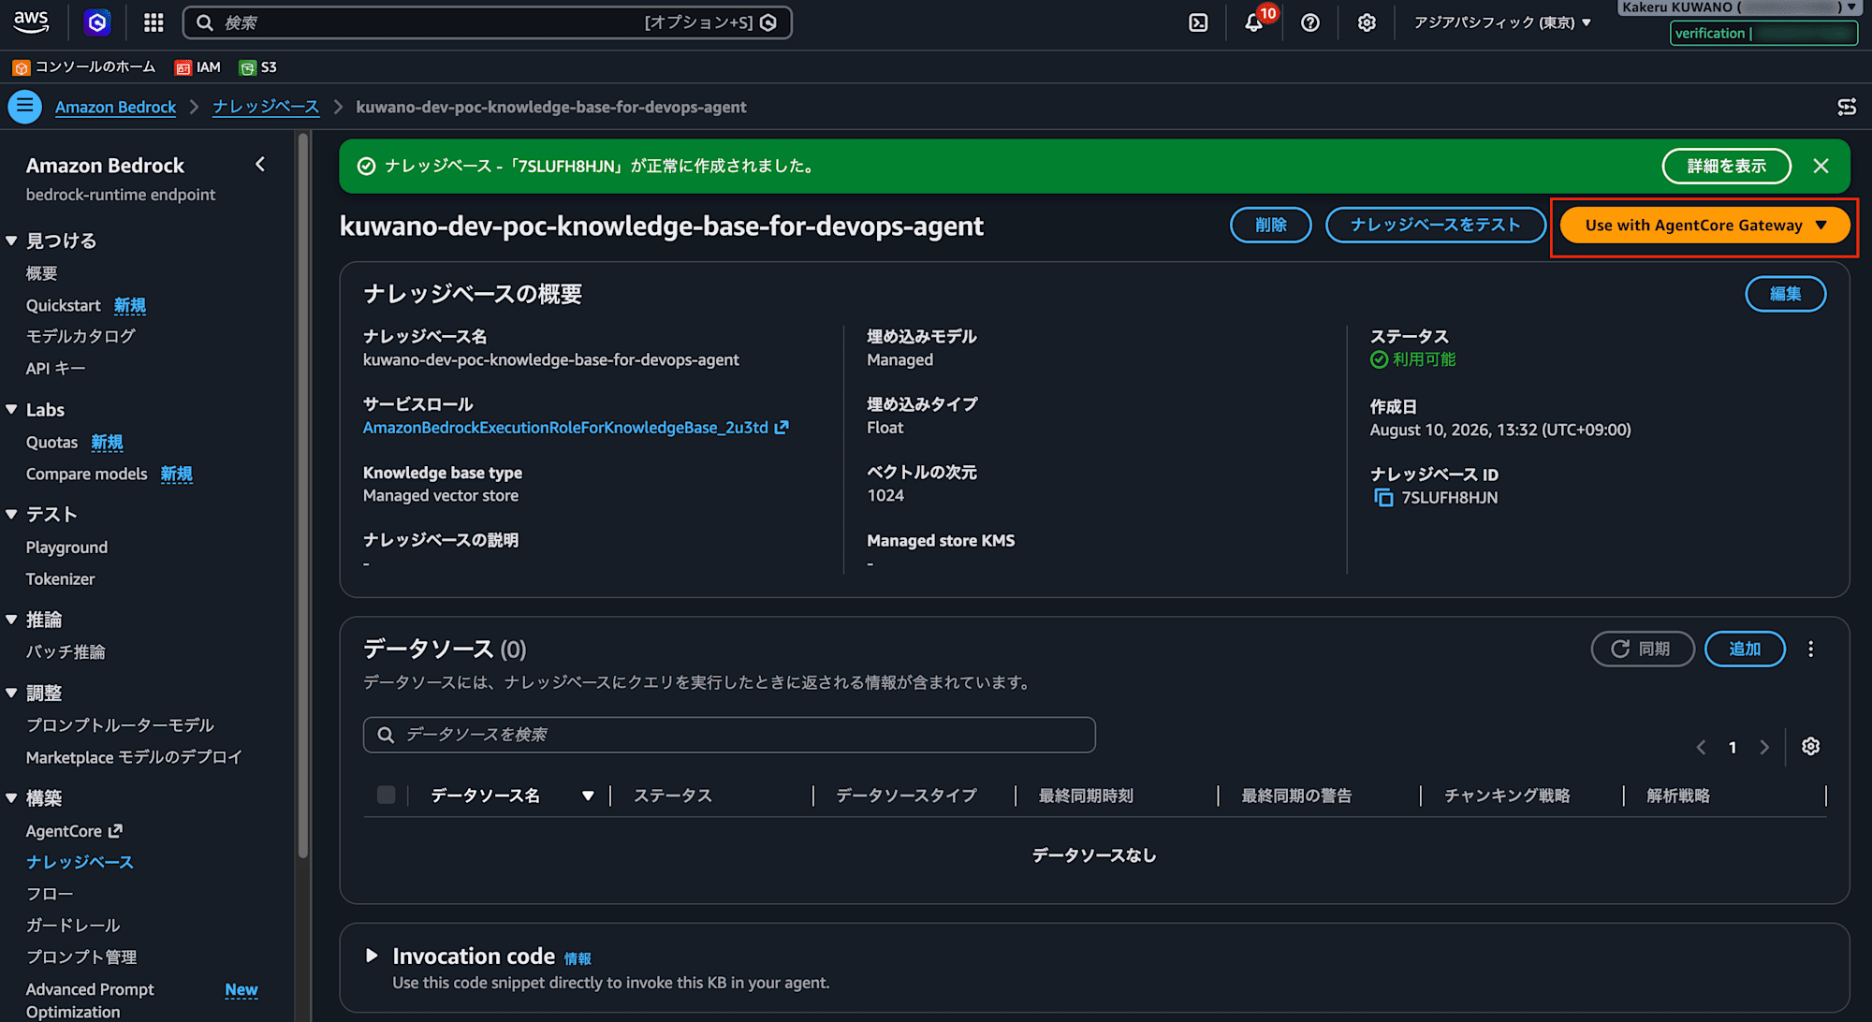The image size is (1872, 1022).
Task: Open Use with AgentCore Gateway dropdown
Action: click(1704, 226)
